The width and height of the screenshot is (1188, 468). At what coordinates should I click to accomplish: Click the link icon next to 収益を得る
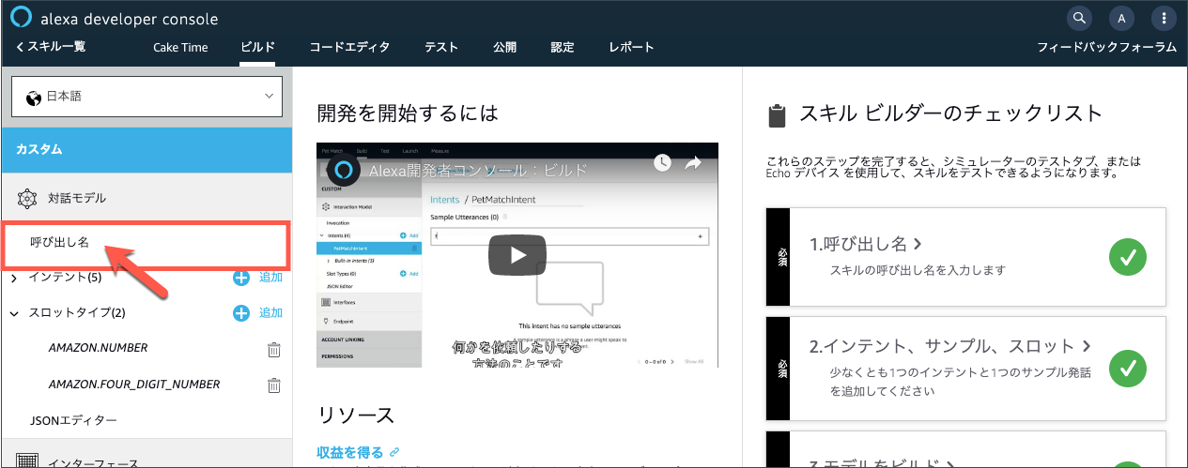(x=395, y=453)
